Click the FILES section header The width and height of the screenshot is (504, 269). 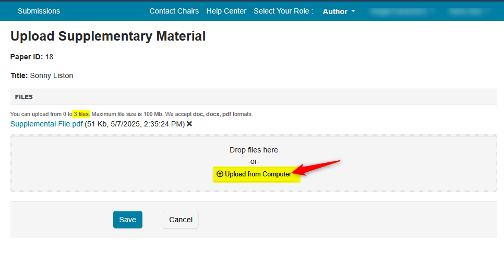click(x=24, y=97)
